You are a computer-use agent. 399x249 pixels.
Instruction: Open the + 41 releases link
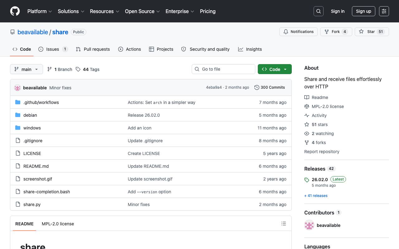pos(316,196)
